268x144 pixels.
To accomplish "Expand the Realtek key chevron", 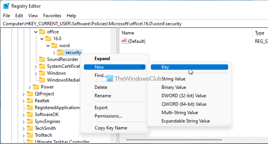I will tap(23, 101).
